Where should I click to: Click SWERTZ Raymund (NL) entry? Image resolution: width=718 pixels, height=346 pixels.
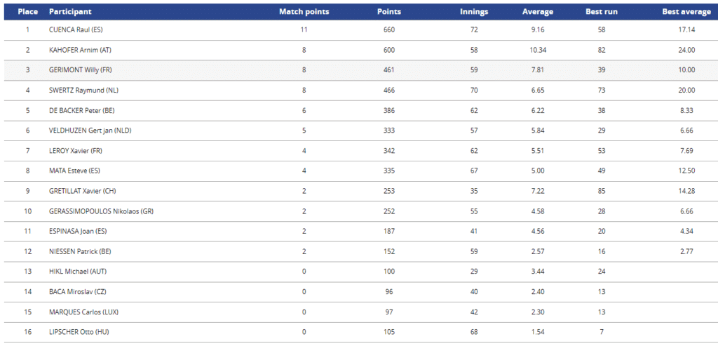[x=83, y=91]
